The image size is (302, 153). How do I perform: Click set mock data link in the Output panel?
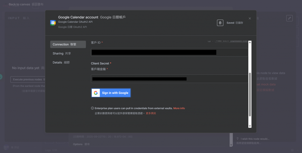coord(266,84)
